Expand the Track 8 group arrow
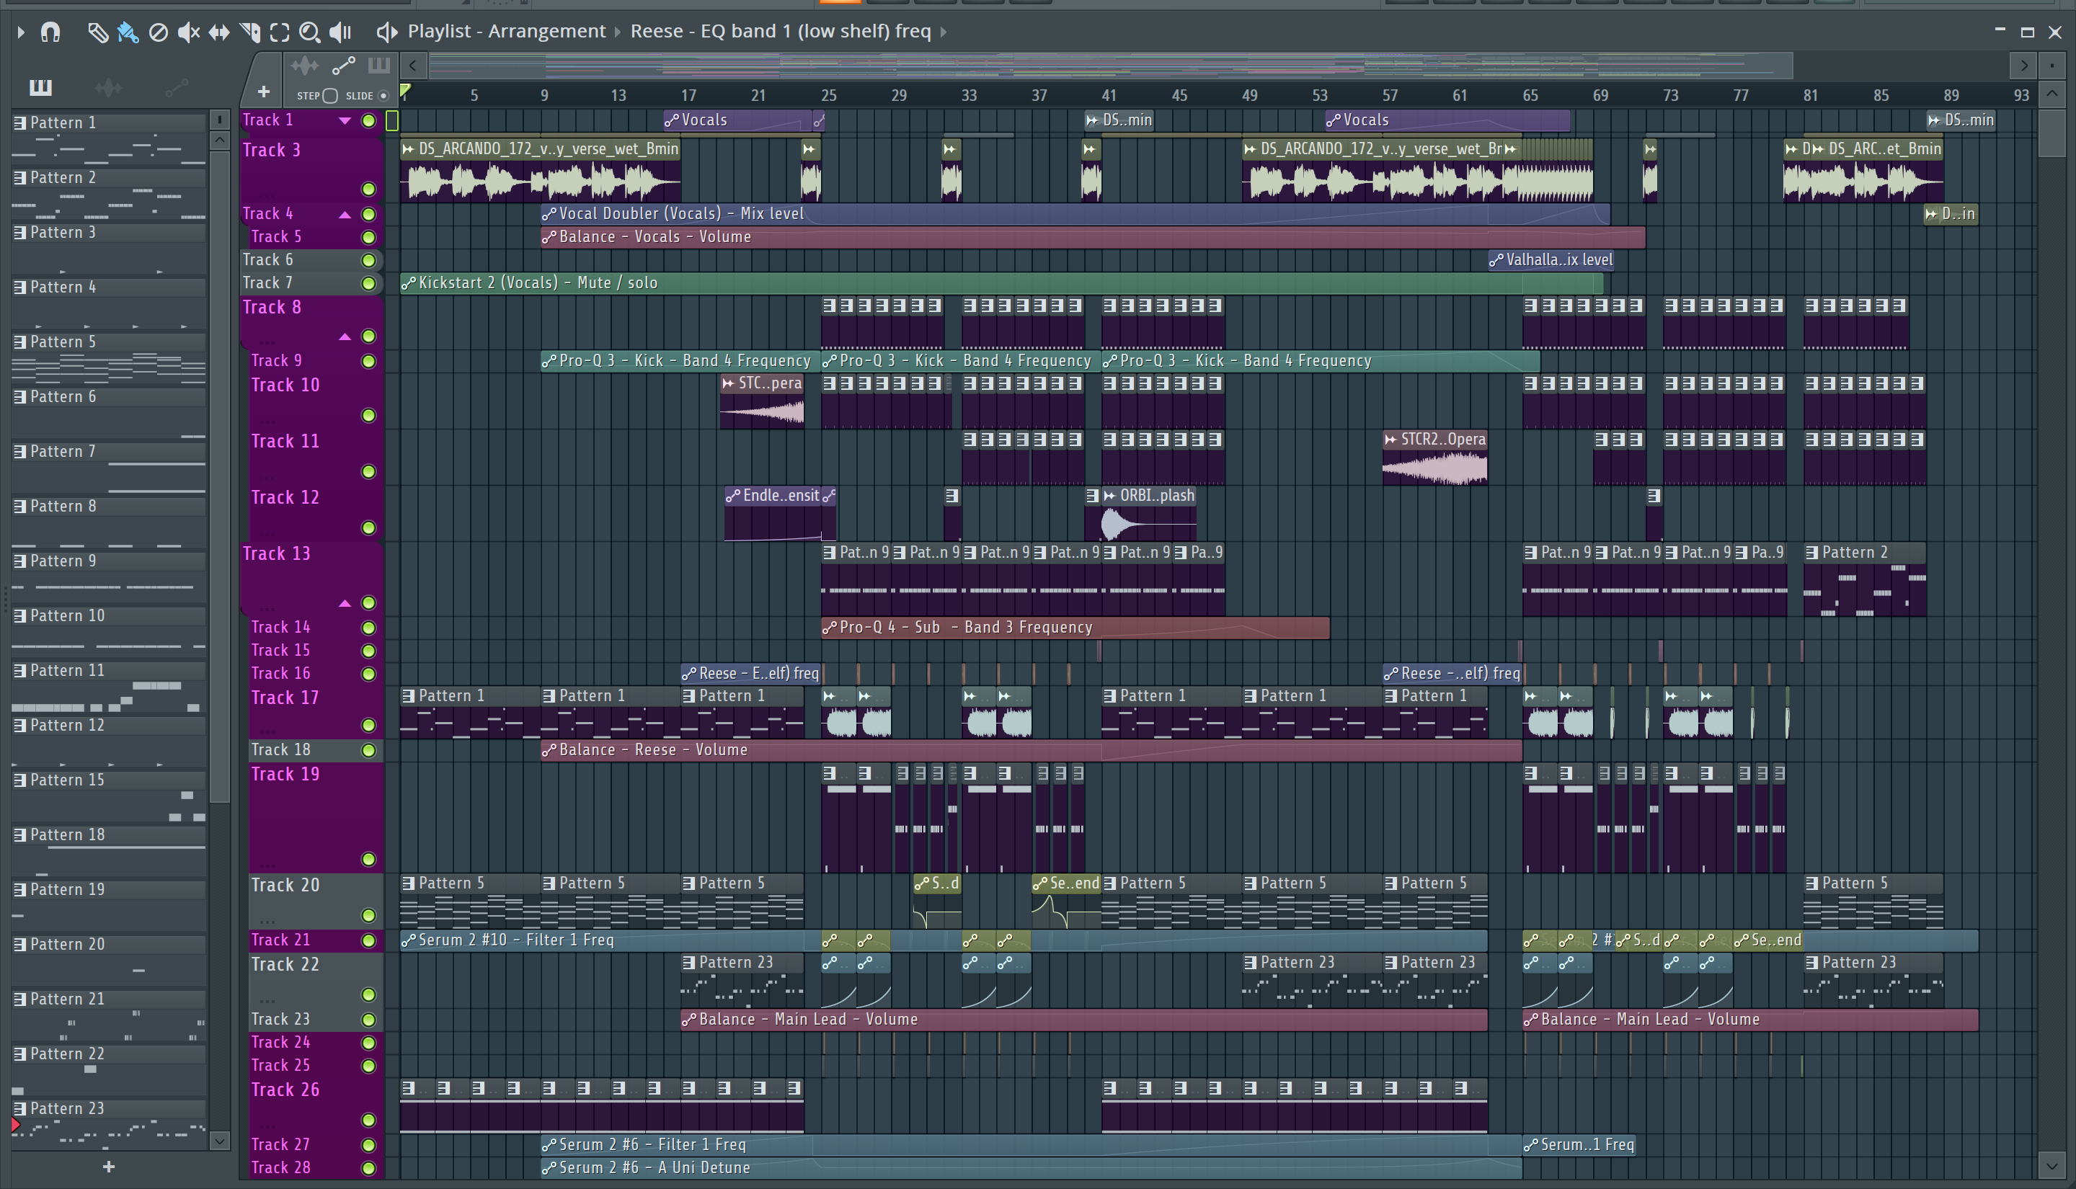 pyautogui.click(x=345, y=337)
